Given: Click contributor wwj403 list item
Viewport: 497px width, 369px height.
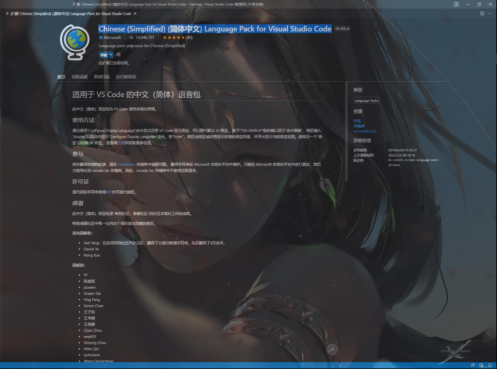Looking at the screenshot, I should pos(90,337).
